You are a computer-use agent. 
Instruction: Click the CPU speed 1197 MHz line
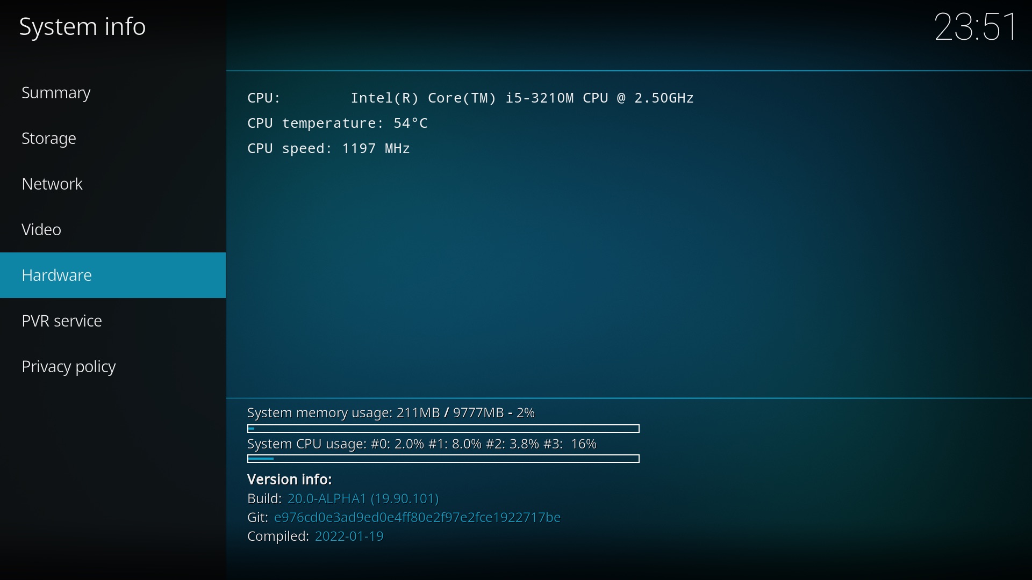coord(328,148)
